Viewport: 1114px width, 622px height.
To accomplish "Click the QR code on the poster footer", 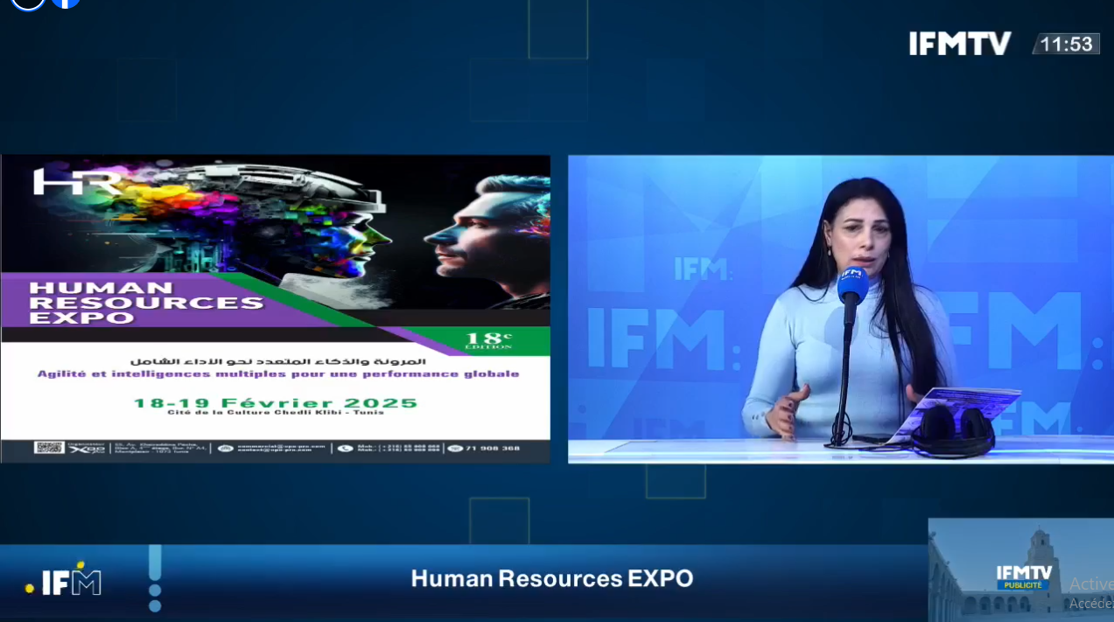I will 49,448.
